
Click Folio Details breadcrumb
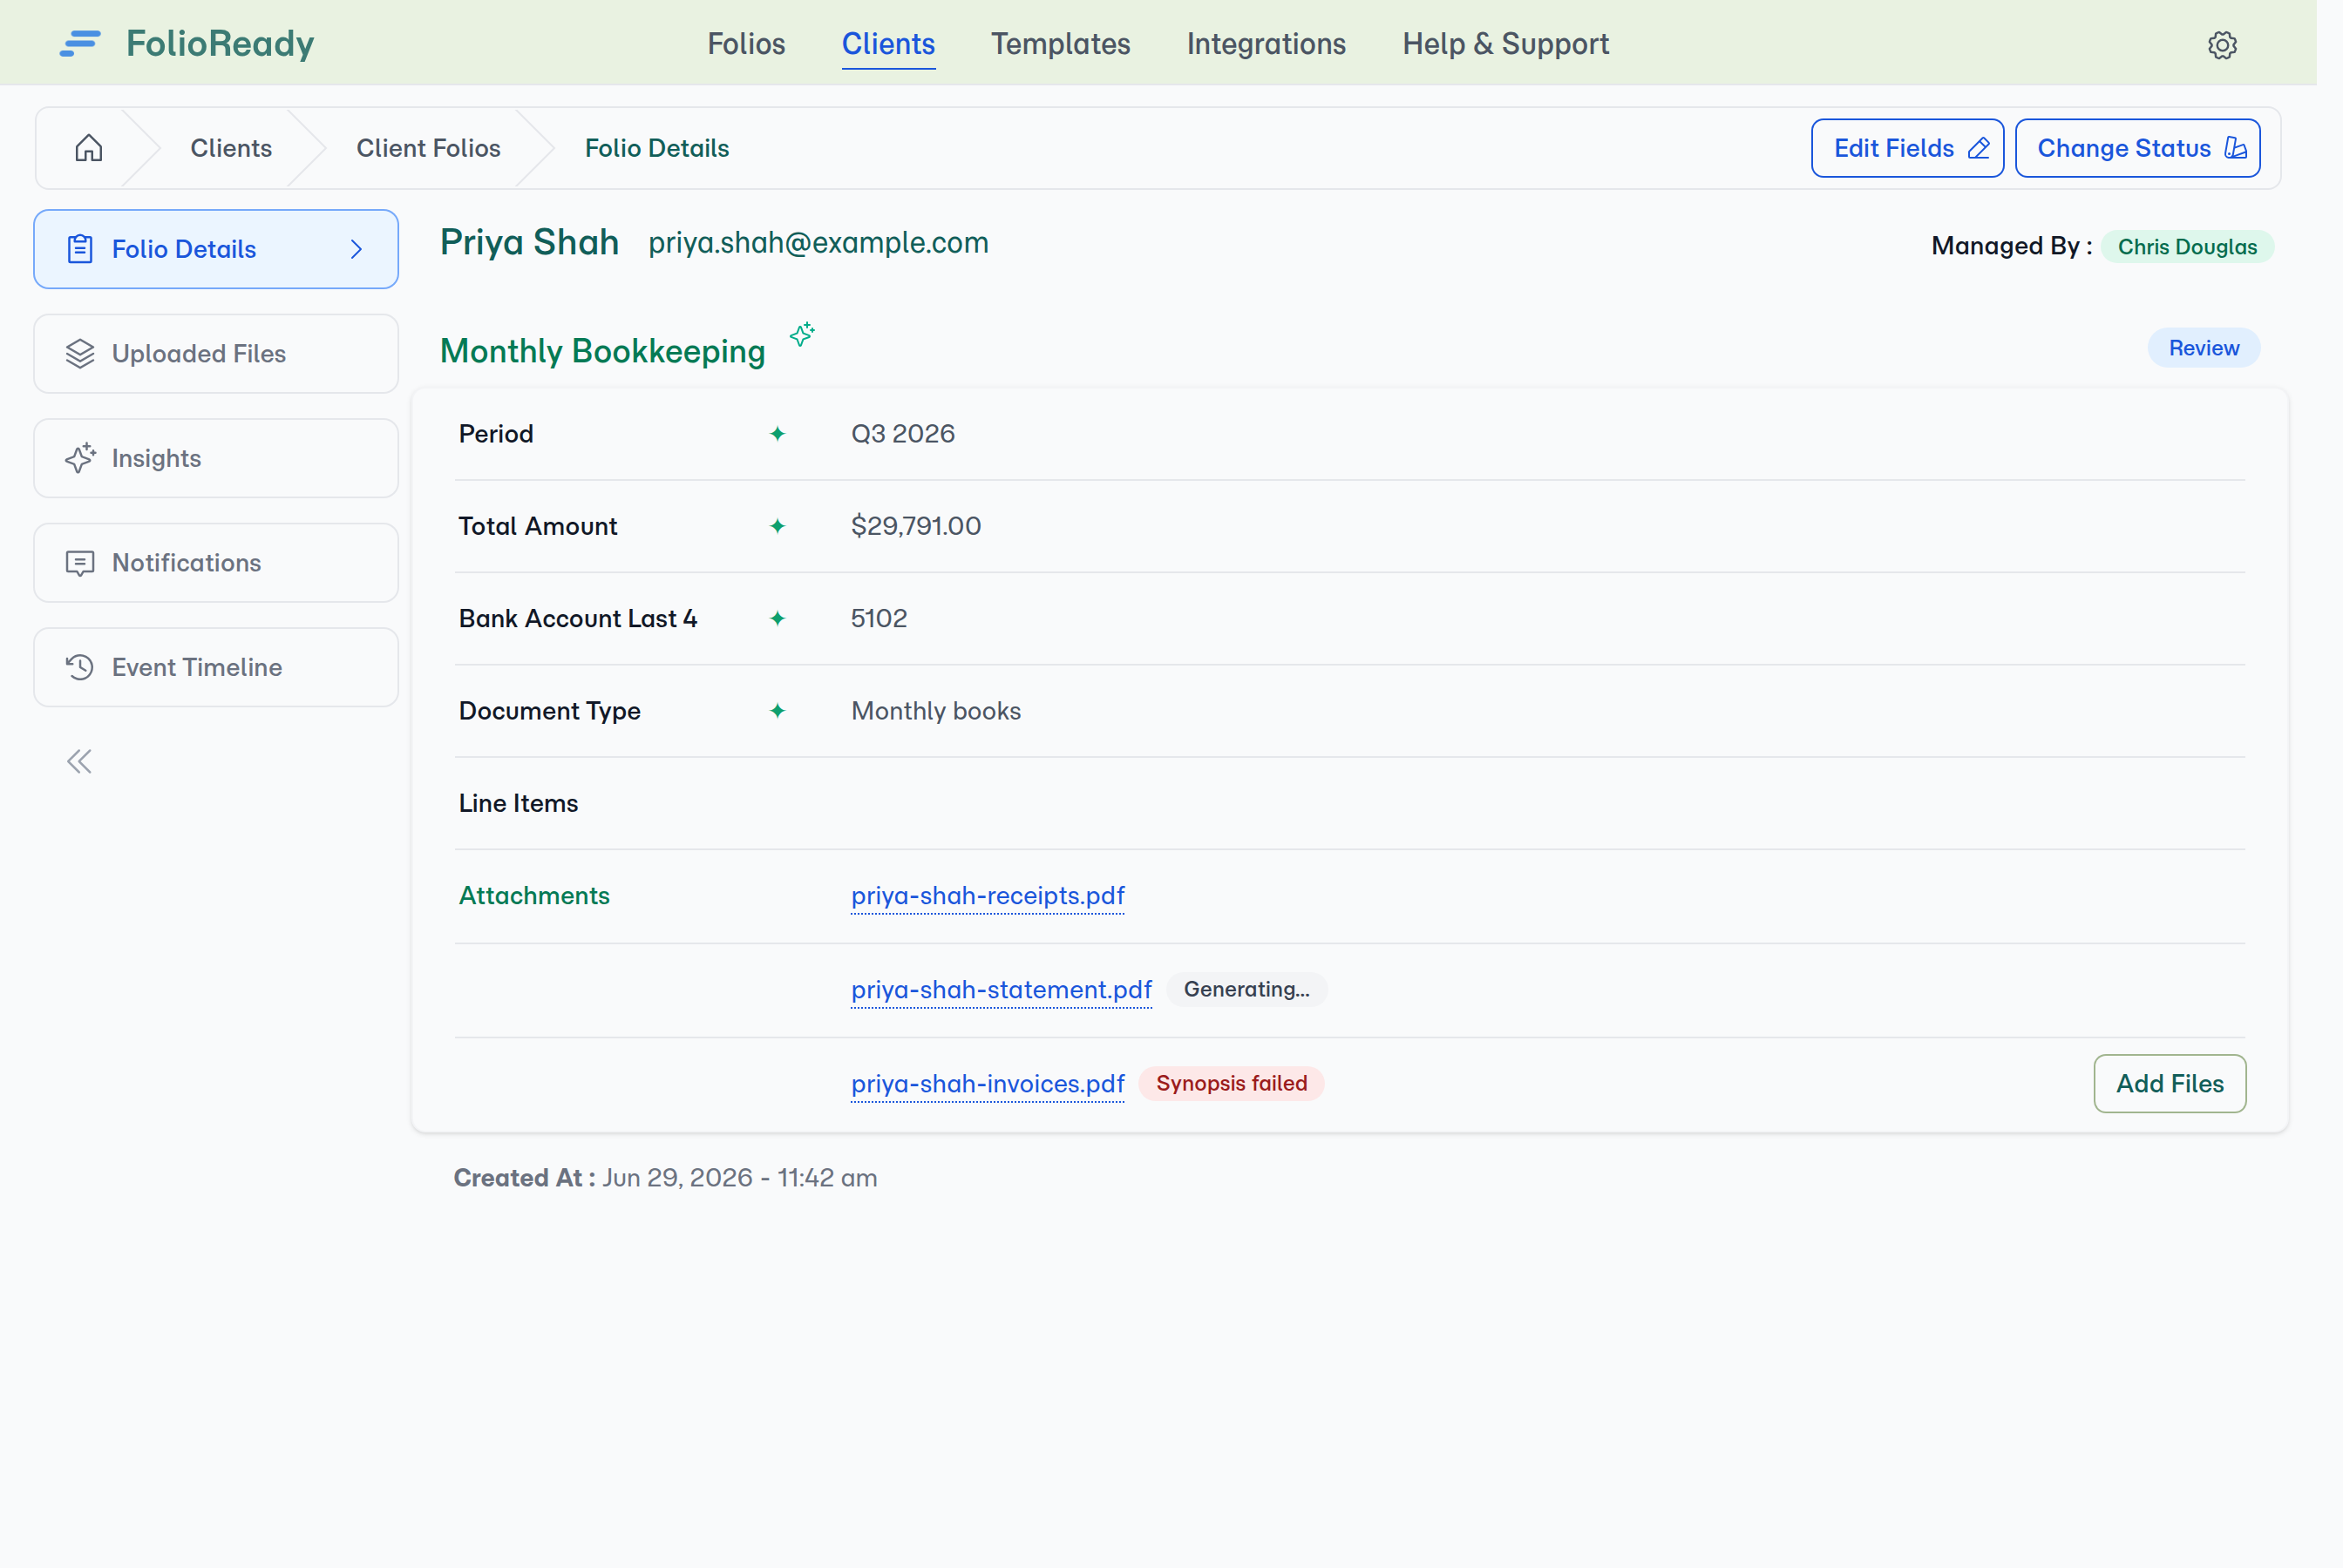(x=657, y=148)
